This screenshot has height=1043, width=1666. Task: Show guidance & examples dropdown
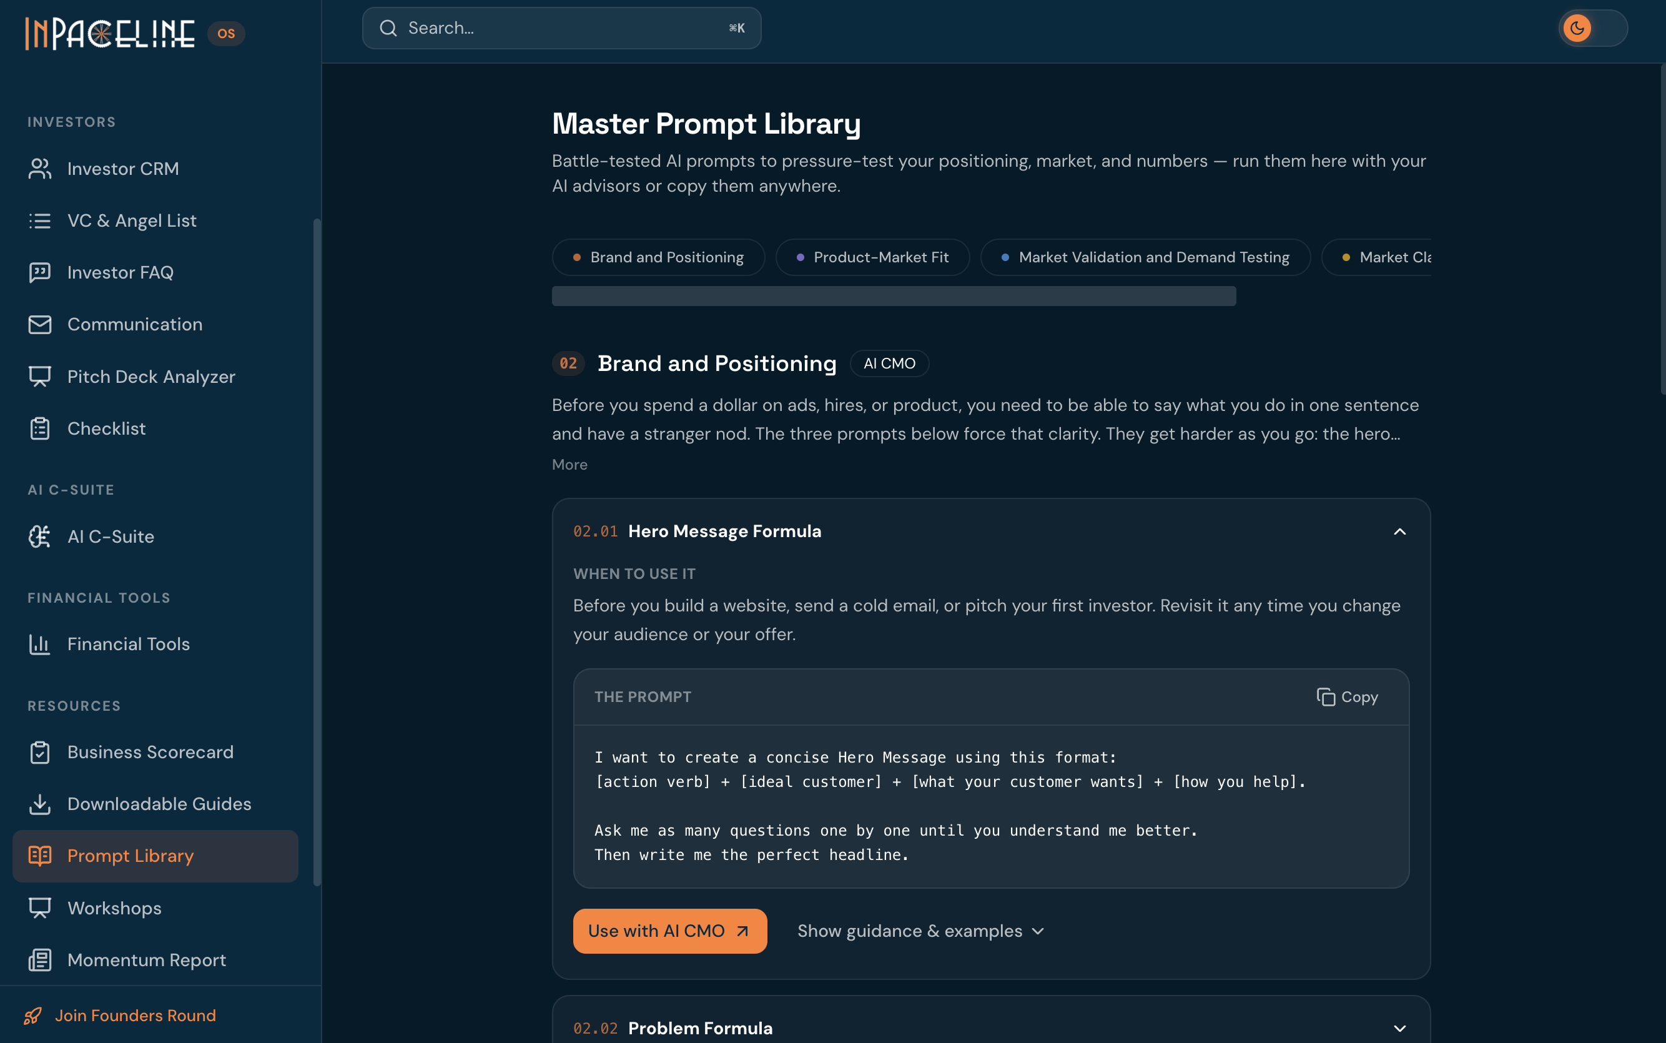click(920, 931)
